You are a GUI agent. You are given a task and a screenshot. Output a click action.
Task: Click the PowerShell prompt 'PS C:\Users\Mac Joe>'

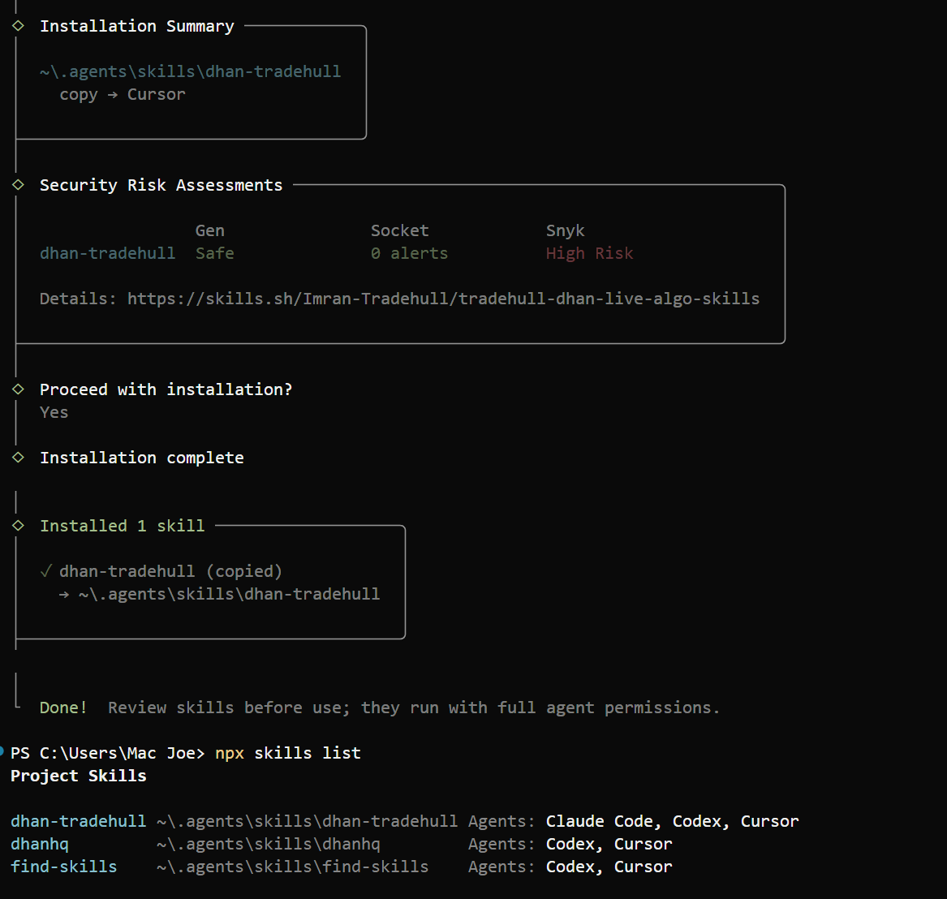click(108, 754)
